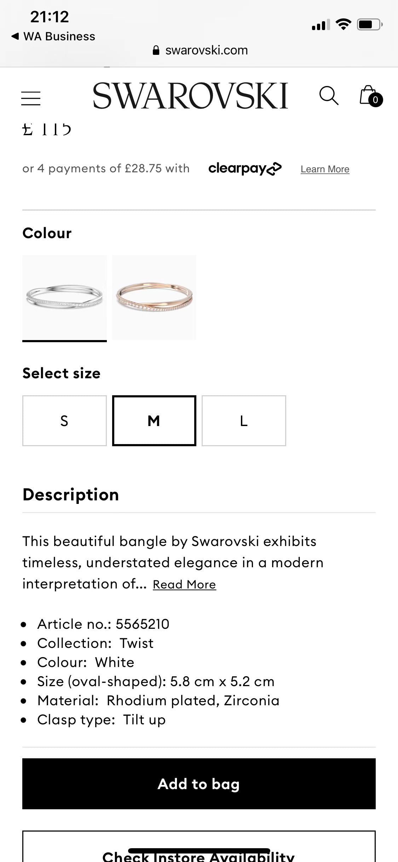
Task: Select size S
Action: (x=64, y=421)
